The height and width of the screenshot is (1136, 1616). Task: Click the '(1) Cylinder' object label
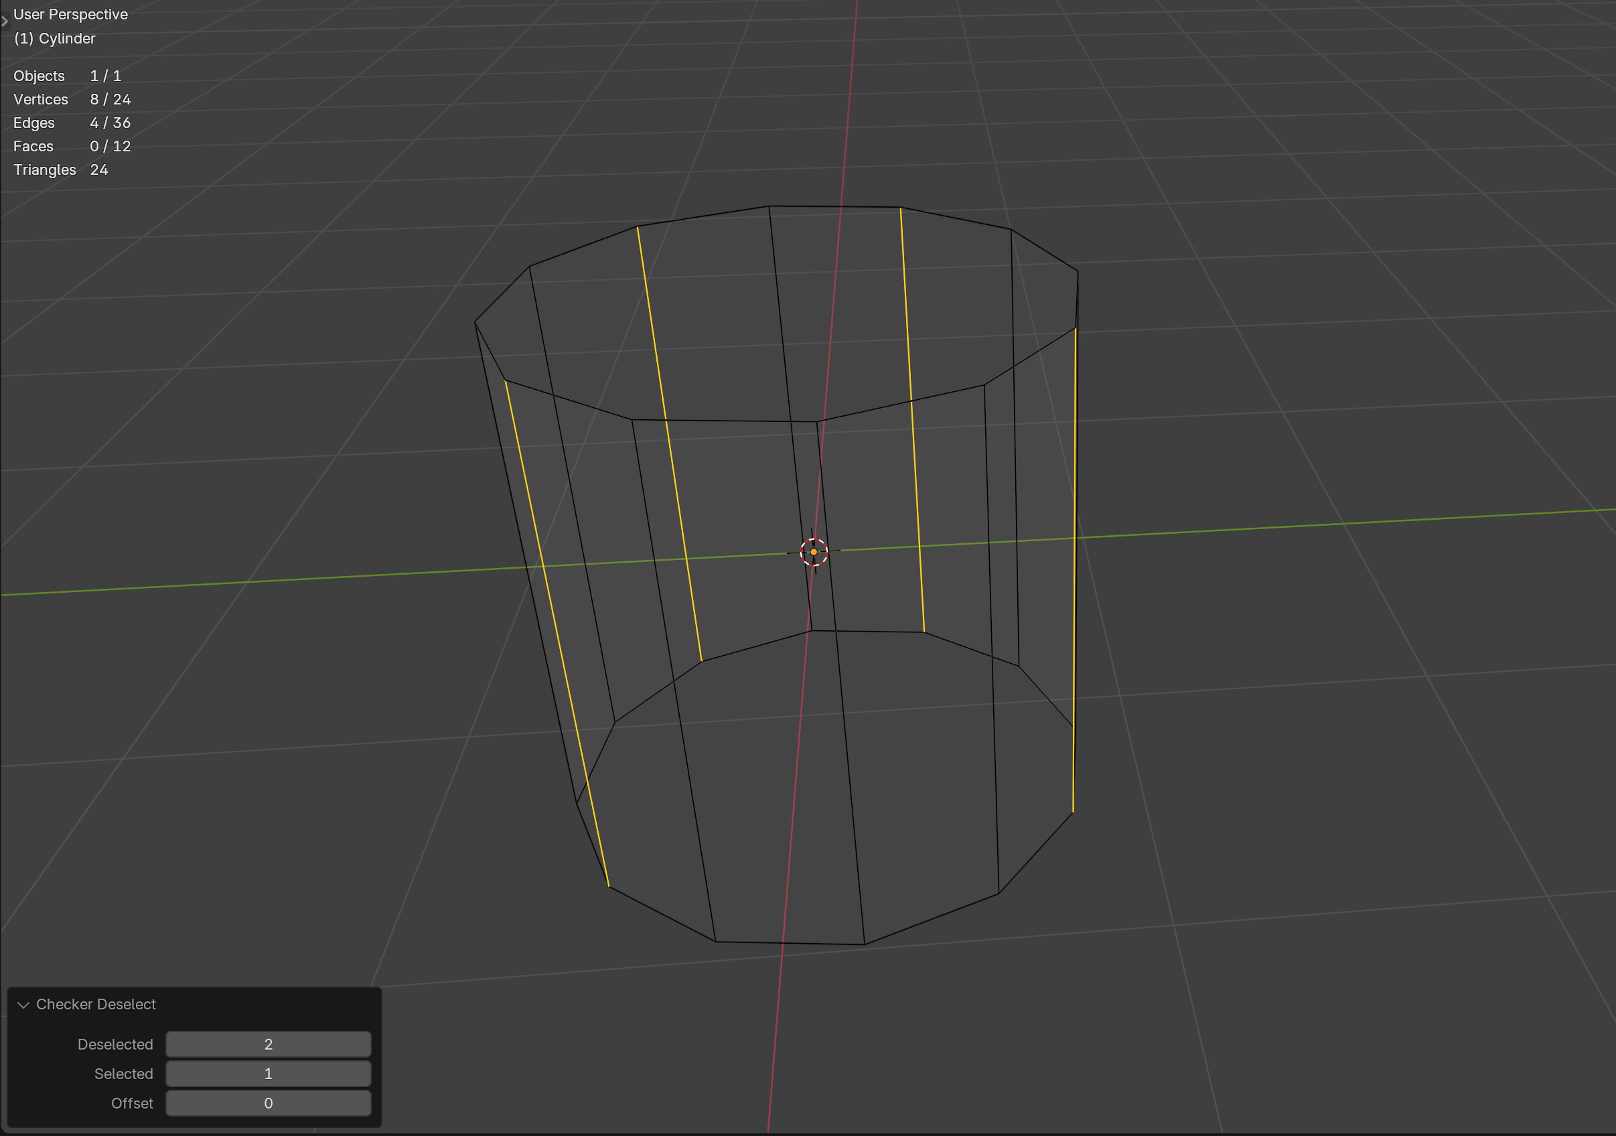pos(54,38)
